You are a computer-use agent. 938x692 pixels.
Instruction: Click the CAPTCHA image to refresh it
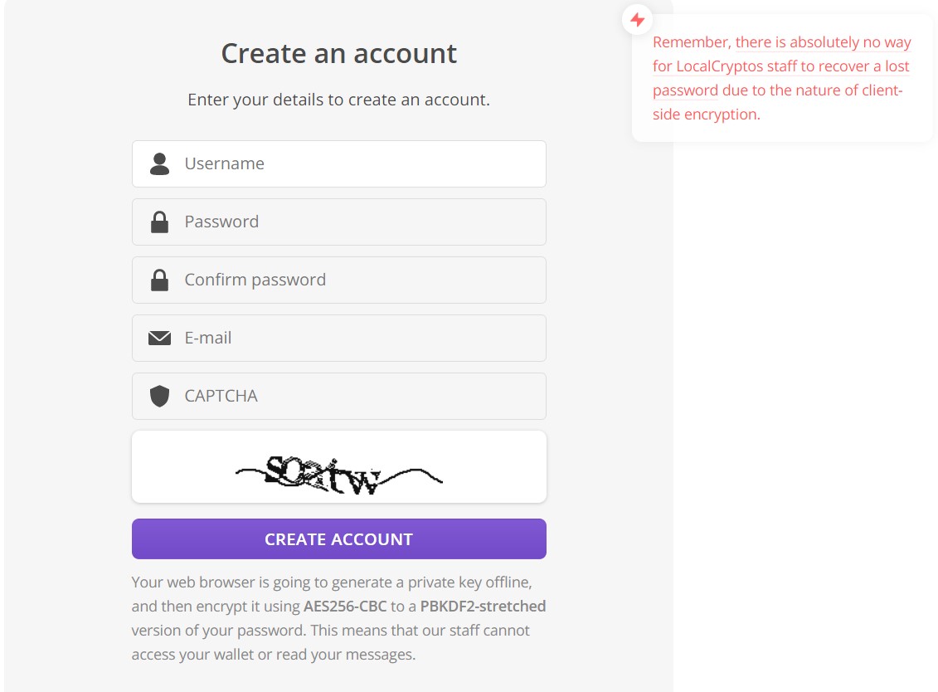(x=338, y=467)
